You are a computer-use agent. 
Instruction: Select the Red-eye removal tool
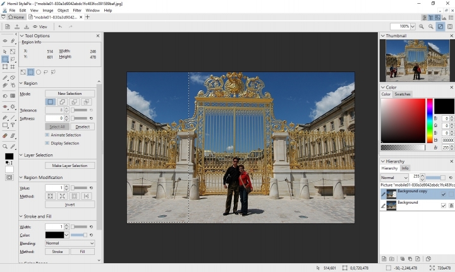[5, 107]
